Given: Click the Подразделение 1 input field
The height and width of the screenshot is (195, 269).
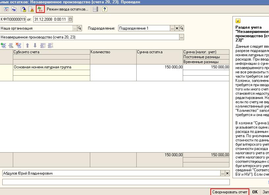Looking at the screenshot, I should click(144, 28).
